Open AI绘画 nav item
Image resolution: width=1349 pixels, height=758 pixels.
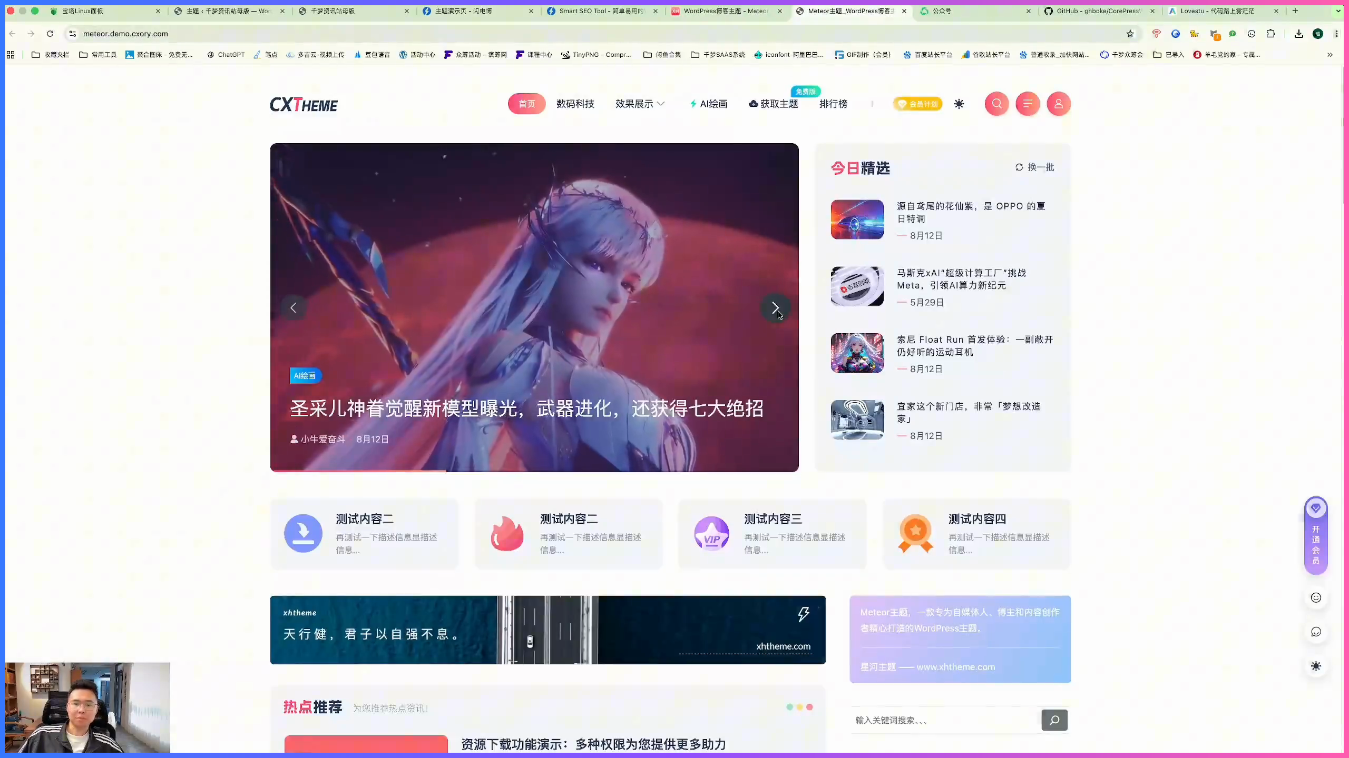pyautogui.click(x=709, y=104)
